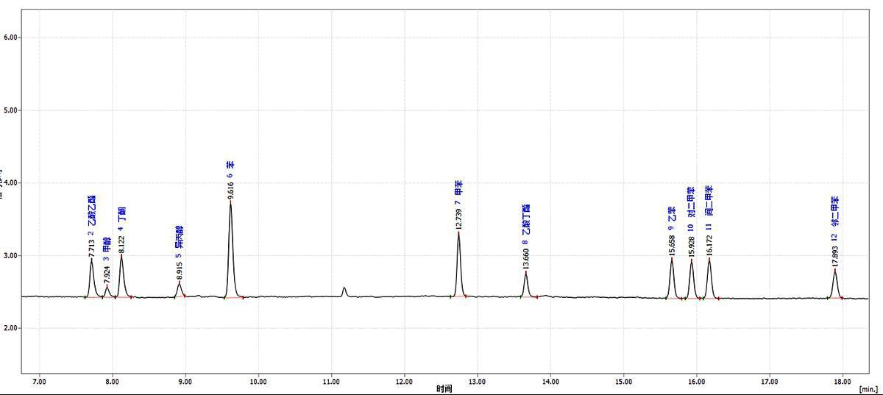Click the 3.00 y-axis tick label
883x395 pixels.
[11, 256]
